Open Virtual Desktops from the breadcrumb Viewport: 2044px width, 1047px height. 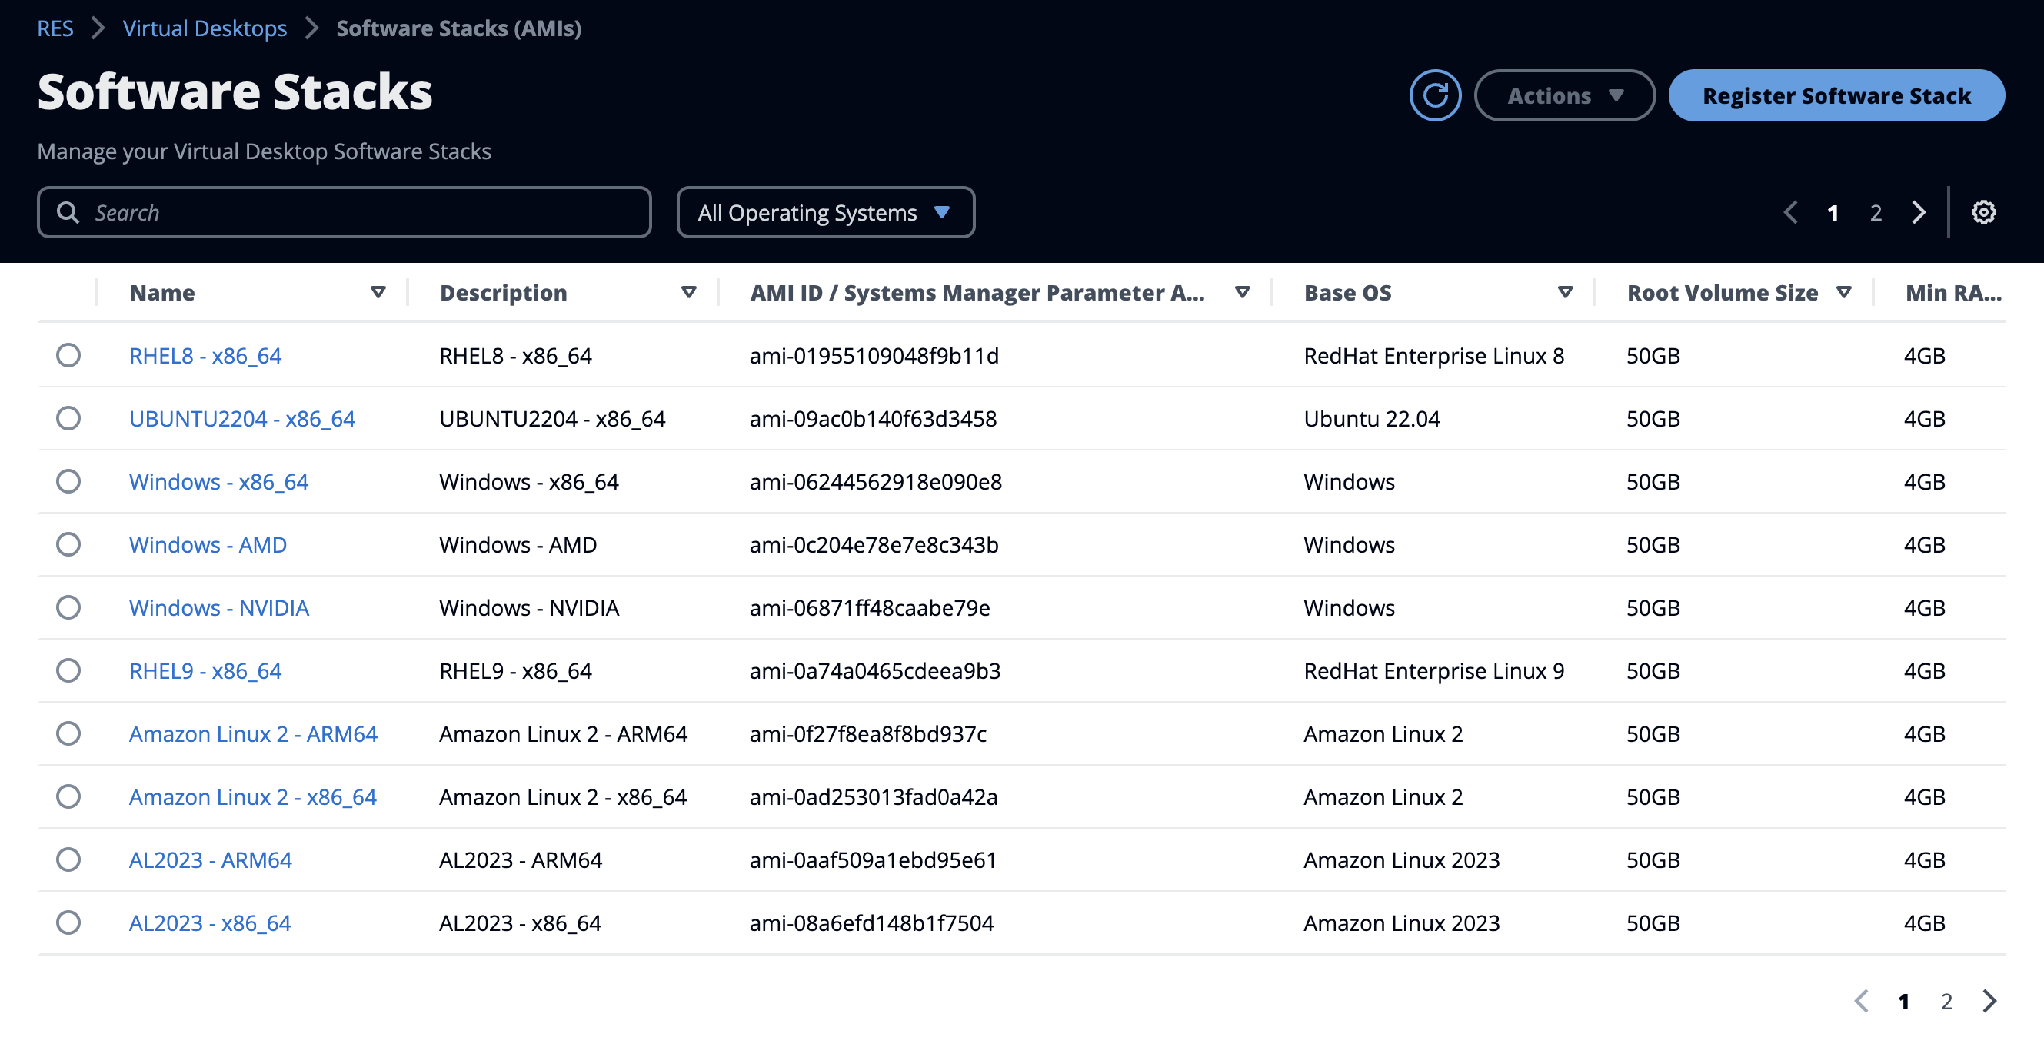point(204,28)
